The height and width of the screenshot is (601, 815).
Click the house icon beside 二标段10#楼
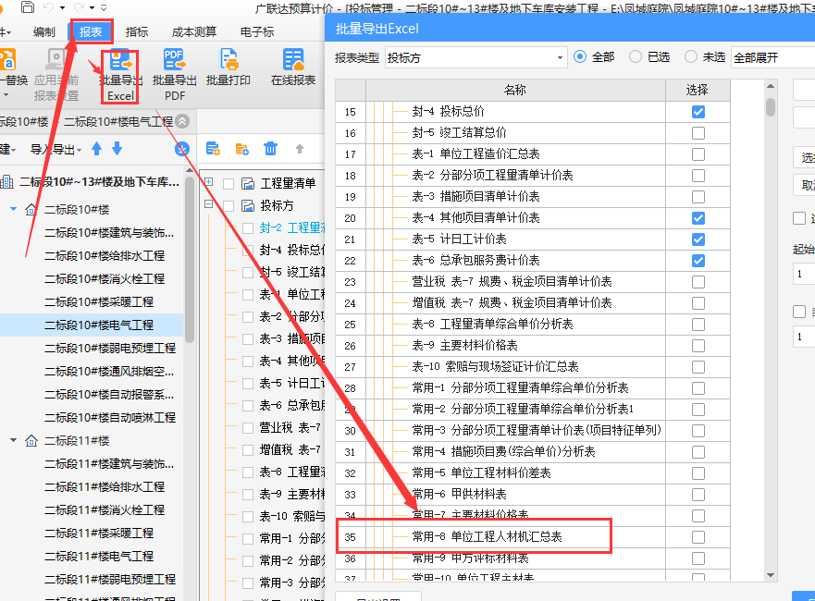pos(31,210)
